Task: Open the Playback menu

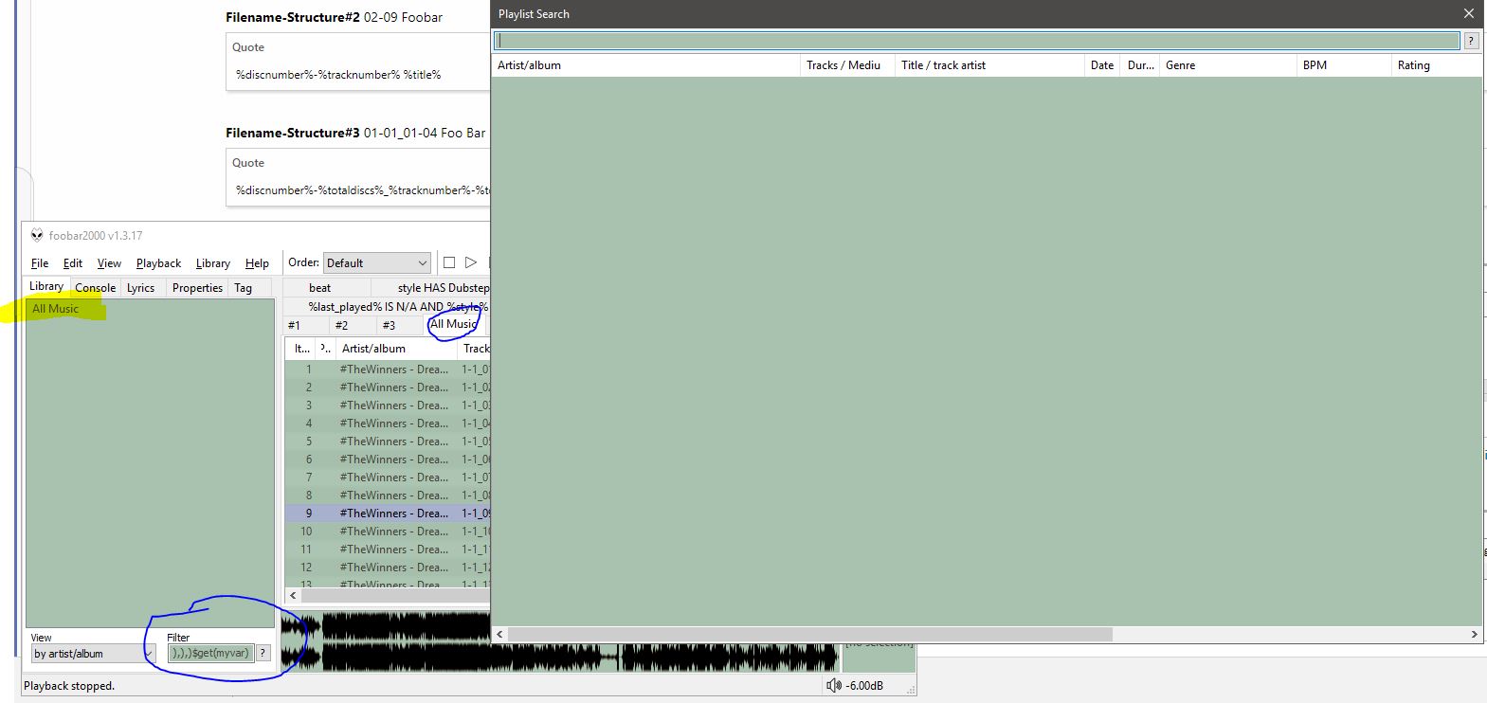Action: pyautogui.click(x=158, y=263)
